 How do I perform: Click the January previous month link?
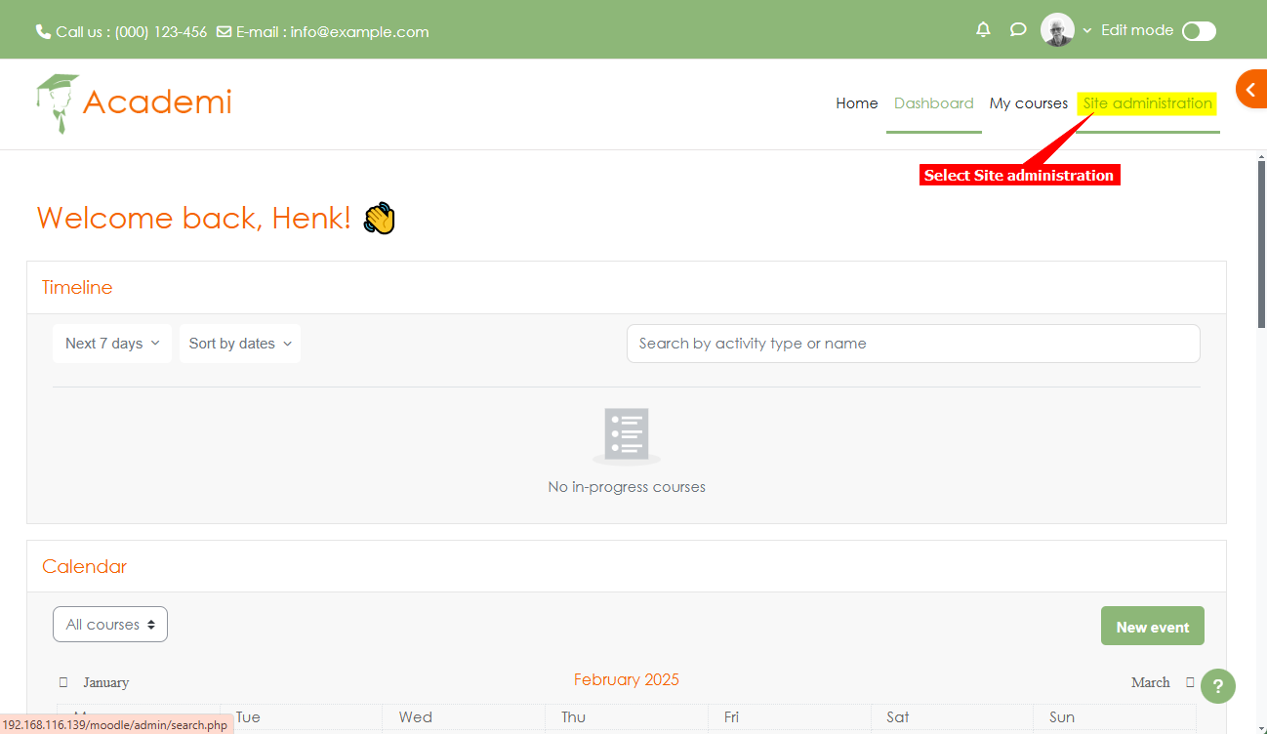point(105,682)
